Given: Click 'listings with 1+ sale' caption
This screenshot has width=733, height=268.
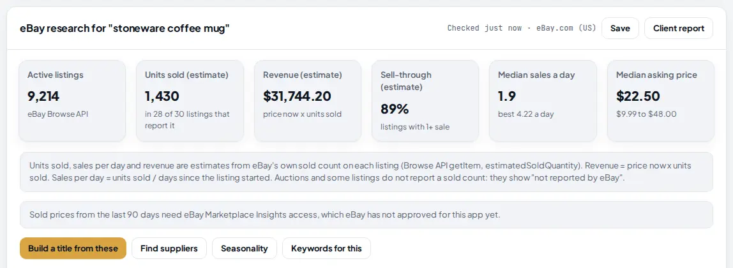Looking at the screenshot, I should pyautogui.click(x=415, y=126).
